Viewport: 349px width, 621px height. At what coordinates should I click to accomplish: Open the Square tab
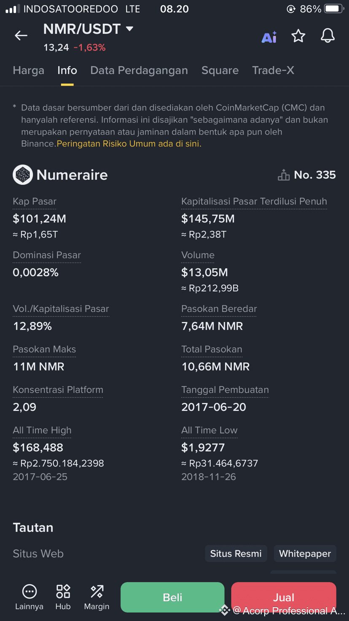(x=220, y=70)
